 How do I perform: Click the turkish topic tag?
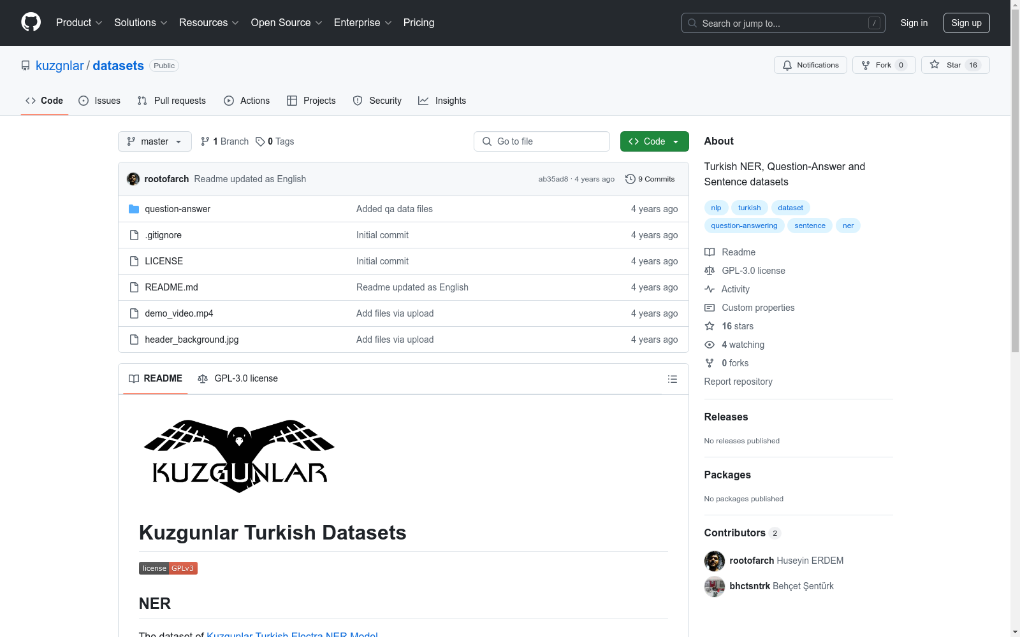point(750,208)
